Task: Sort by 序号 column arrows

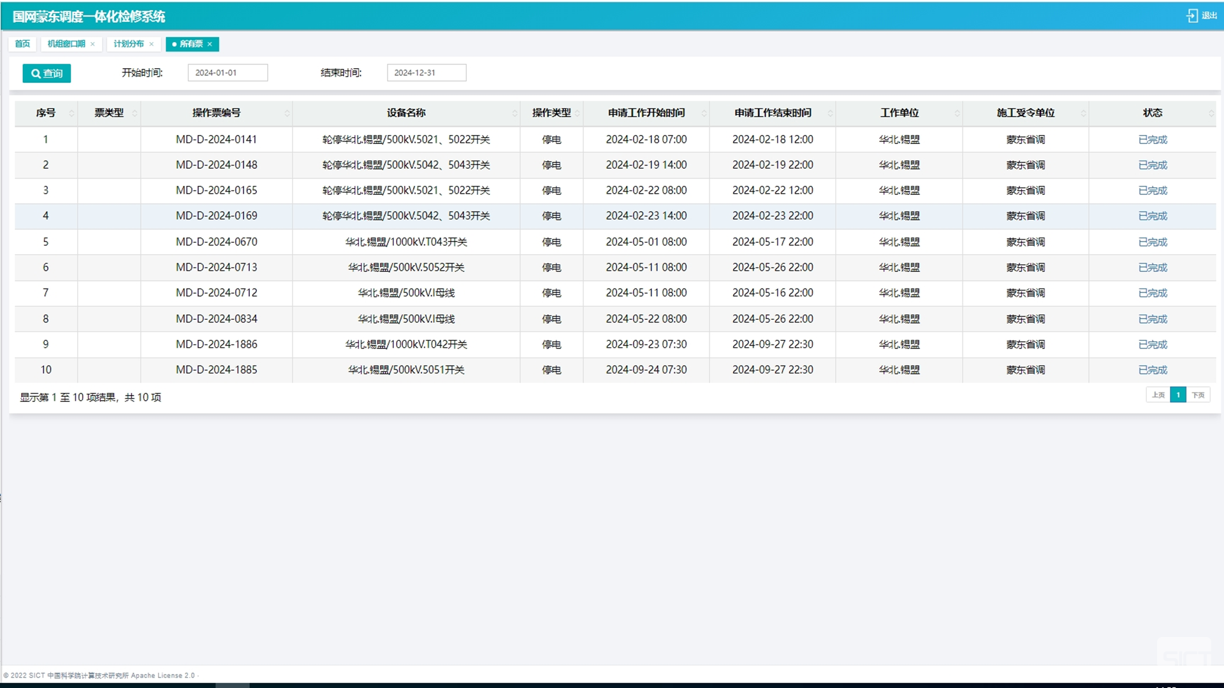Action: [71, 113]
